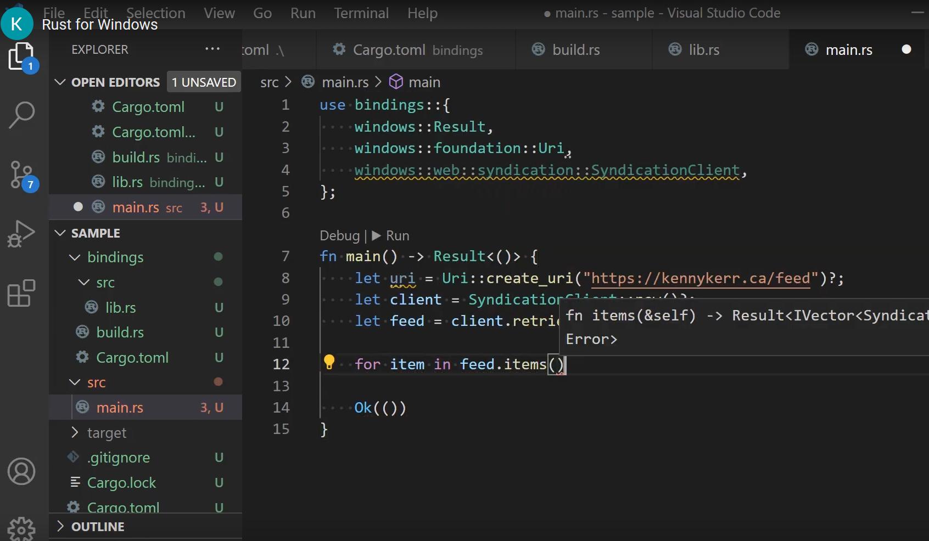
Task: Open the Run and Debug view
Action: click(21, 234)
